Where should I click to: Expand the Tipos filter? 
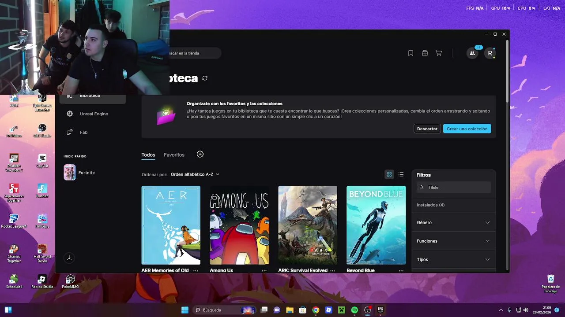(453, 259)
